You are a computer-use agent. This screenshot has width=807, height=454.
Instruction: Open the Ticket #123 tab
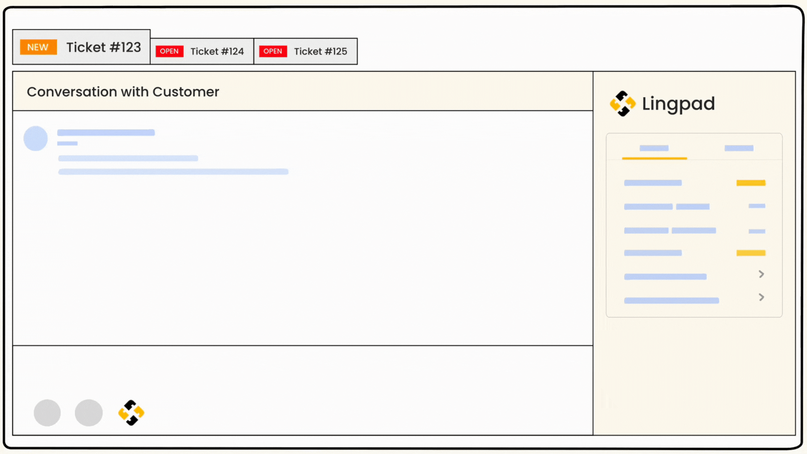coord(81,47)
